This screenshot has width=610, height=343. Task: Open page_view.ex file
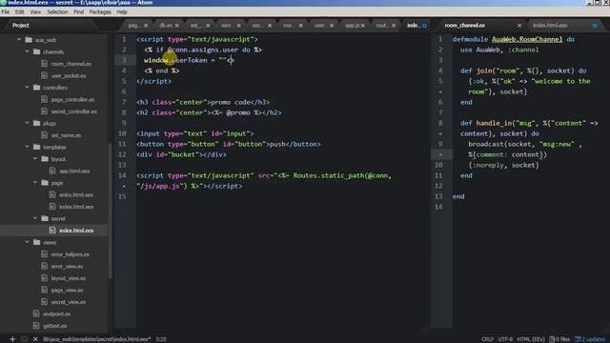point(67,290)
